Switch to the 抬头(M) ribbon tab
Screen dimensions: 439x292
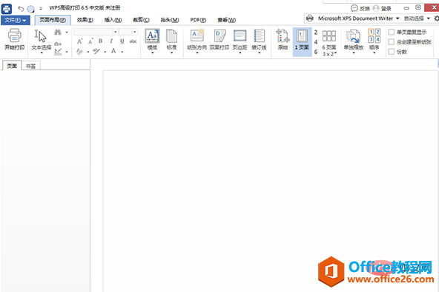coord(170,20)
